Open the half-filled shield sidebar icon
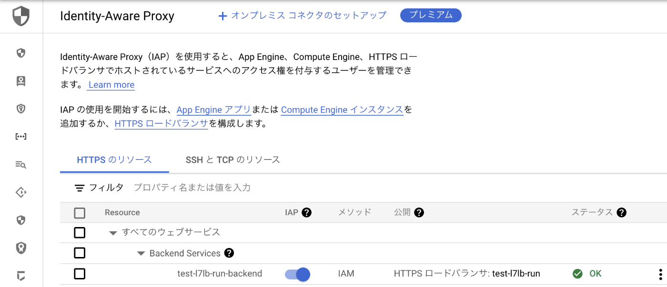 pyautogui.click(x=21, y=220)
